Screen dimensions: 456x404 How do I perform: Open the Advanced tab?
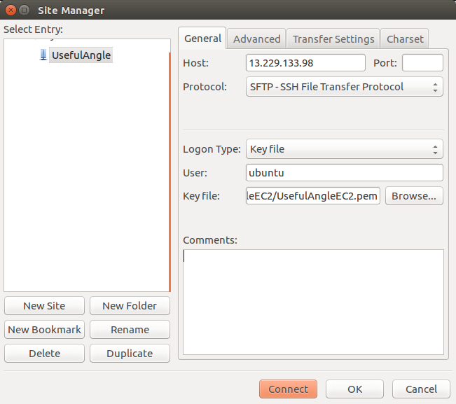[256, 39]
